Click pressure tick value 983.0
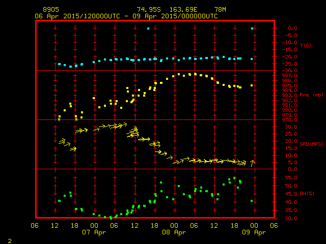The width and height of the screenshot is (326, 244). coord(290,96)
